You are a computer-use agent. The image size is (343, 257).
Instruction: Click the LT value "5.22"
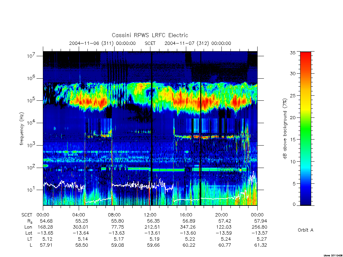click(190, 239)
